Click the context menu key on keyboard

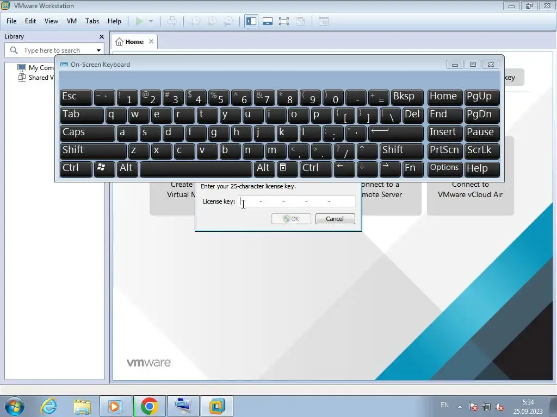click(287, 169)
